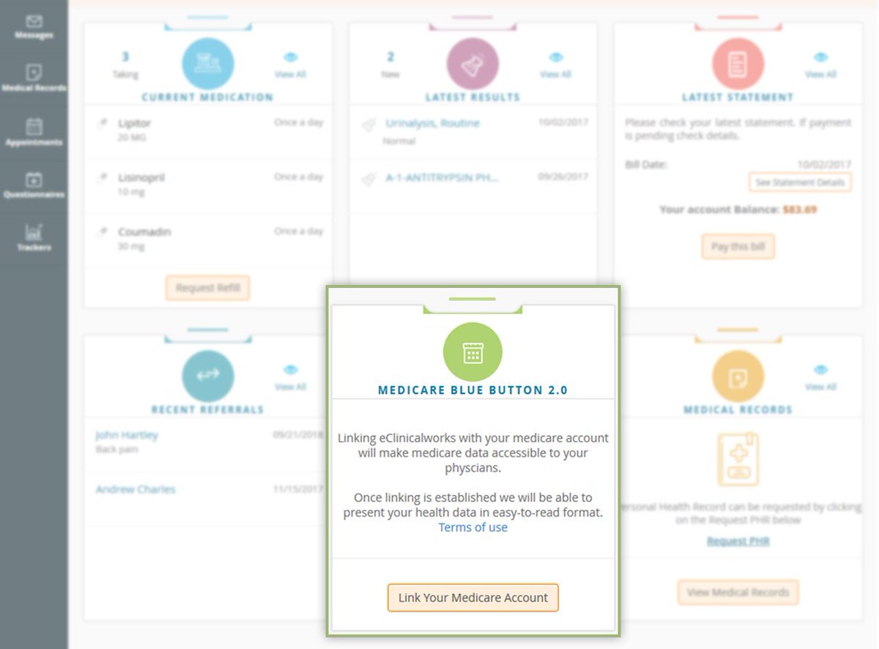
Task: Click the 09/21/2018 referral date
Action: (297, 434)
